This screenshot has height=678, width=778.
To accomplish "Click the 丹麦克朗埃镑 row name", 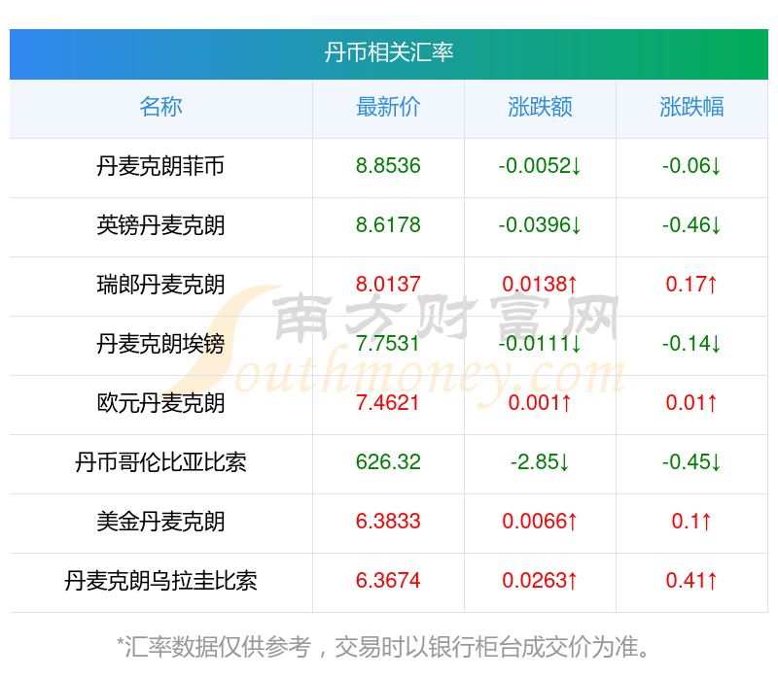I will point(160,344).
